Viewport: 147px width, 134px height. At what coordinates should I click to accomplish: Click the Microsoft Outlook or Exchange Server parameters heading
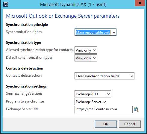click(x=63, y=16)
